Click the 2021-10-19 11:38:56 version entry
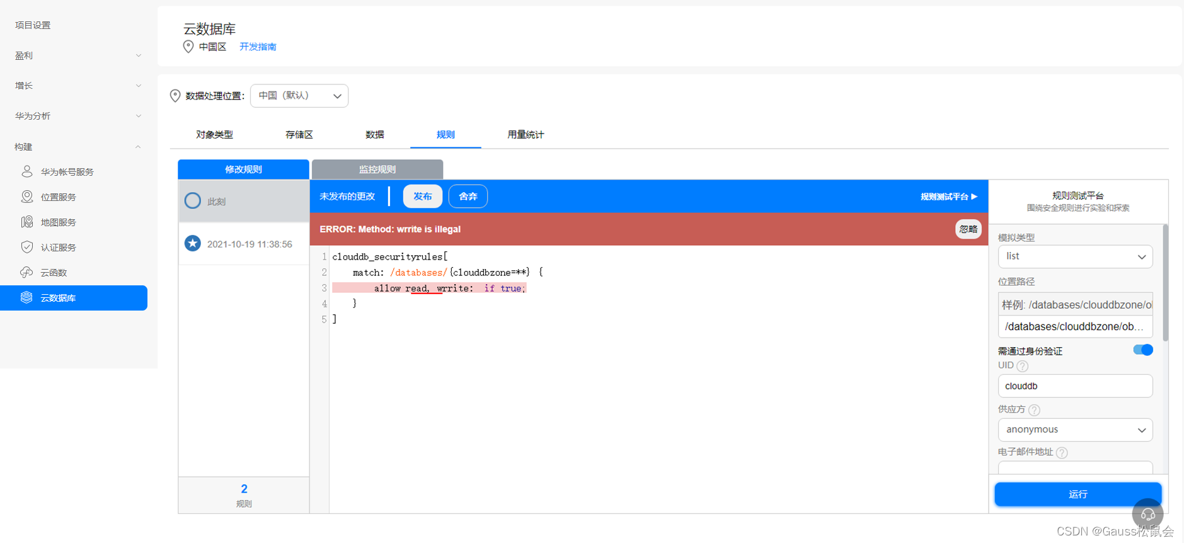The height and width of the screenshot is (543, 1184). click(244, 244)
